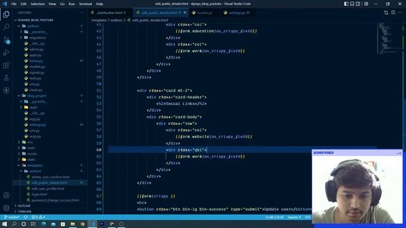Open the Testing flask view
This screenshot has height=228, width=406.
tap(6, 78)
